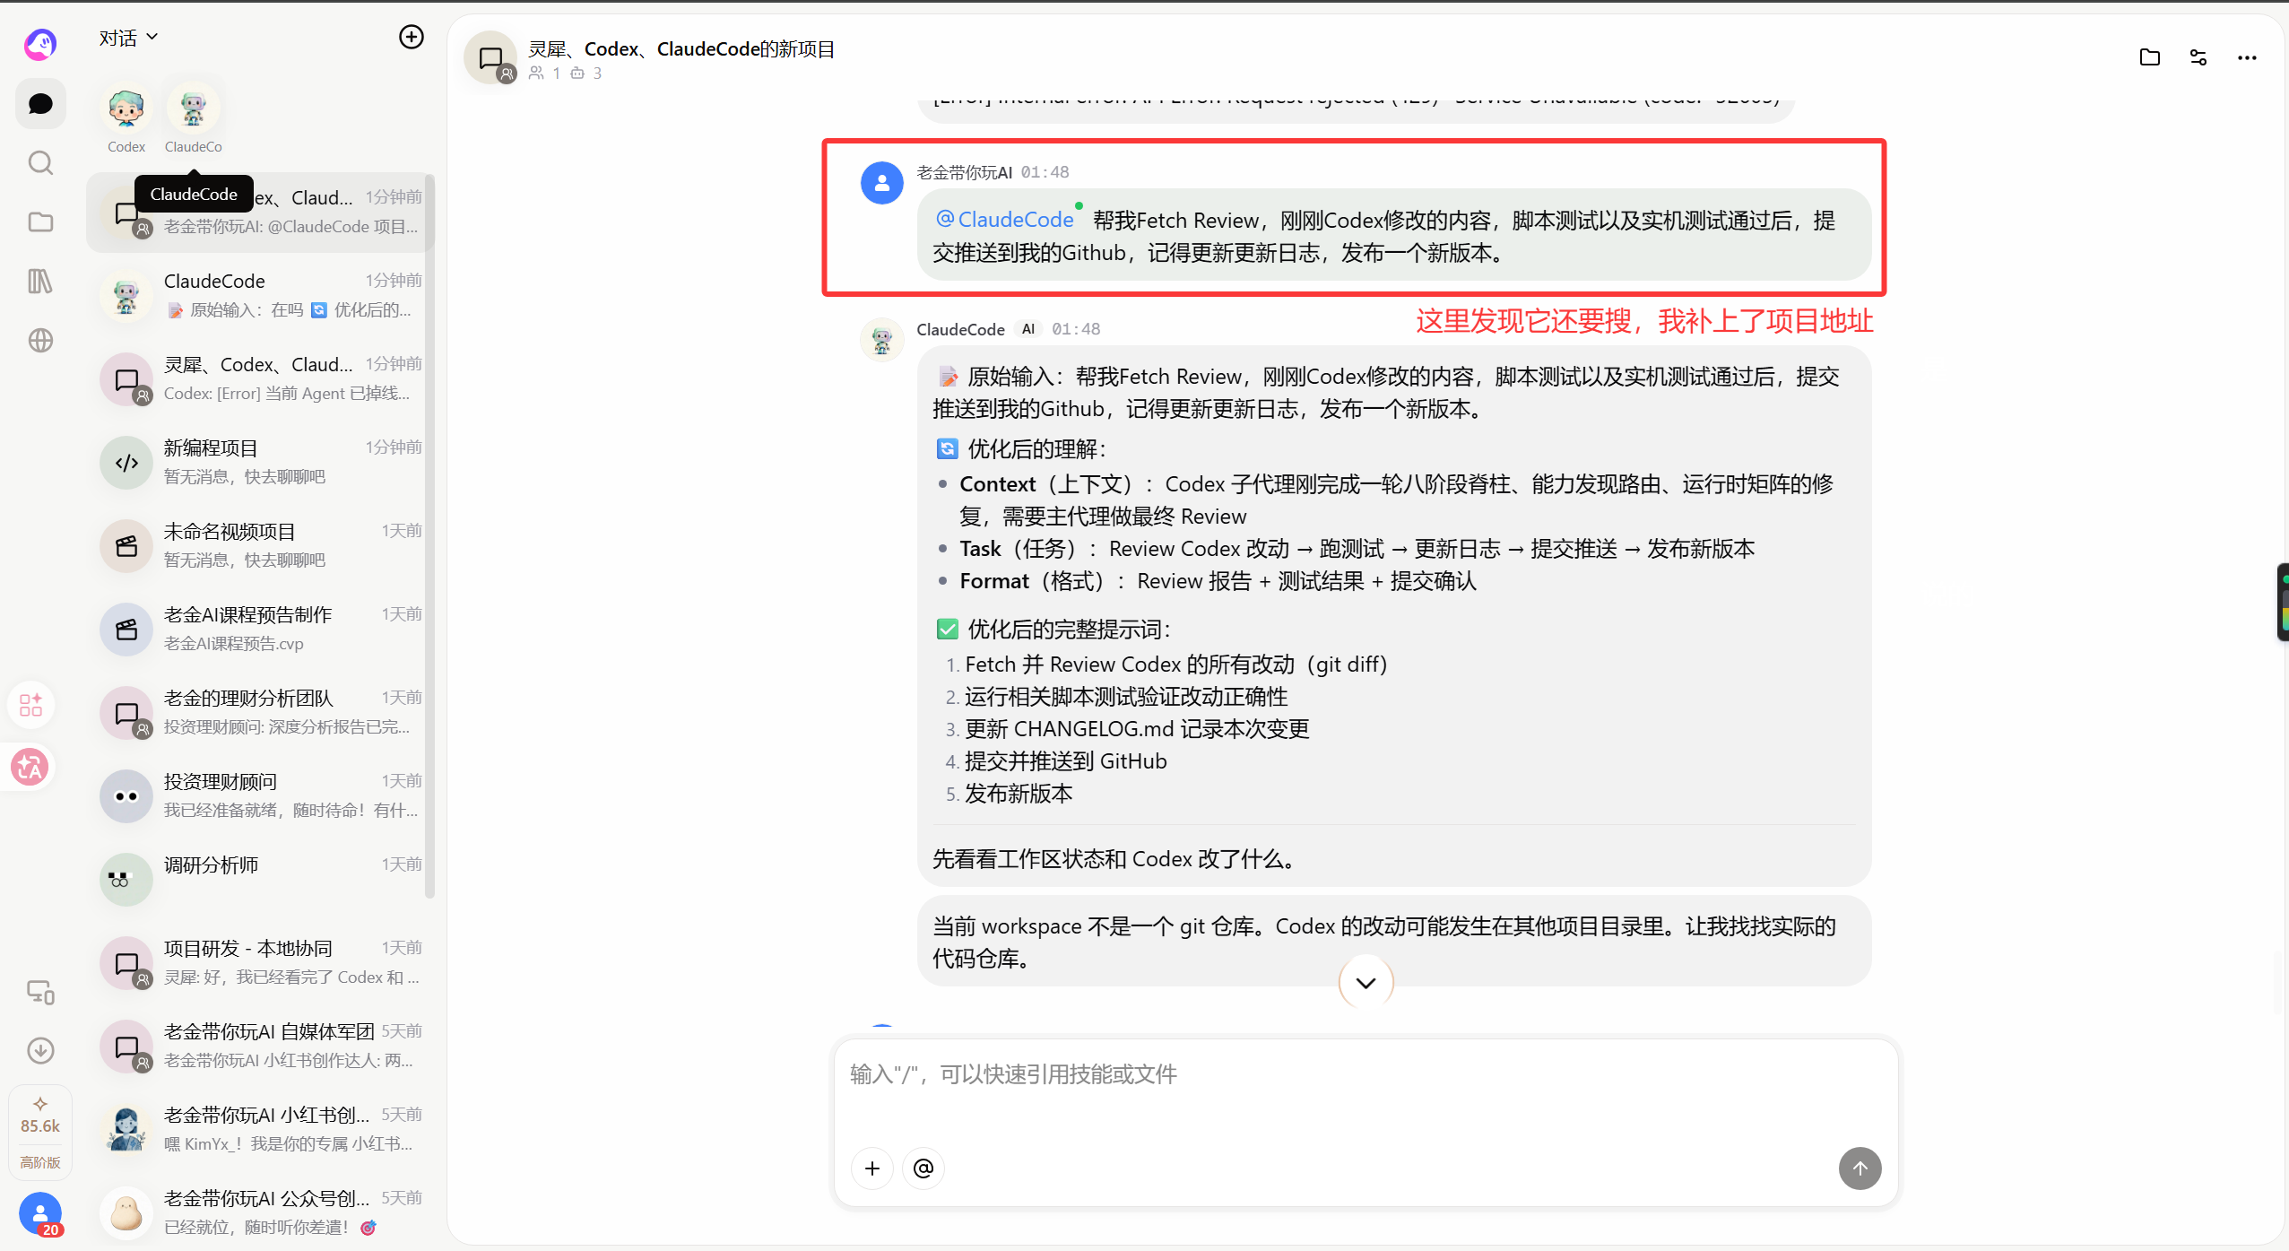2289x1251 pixels.
Task: Open the globe icon in sidebar
Action: 40,341
